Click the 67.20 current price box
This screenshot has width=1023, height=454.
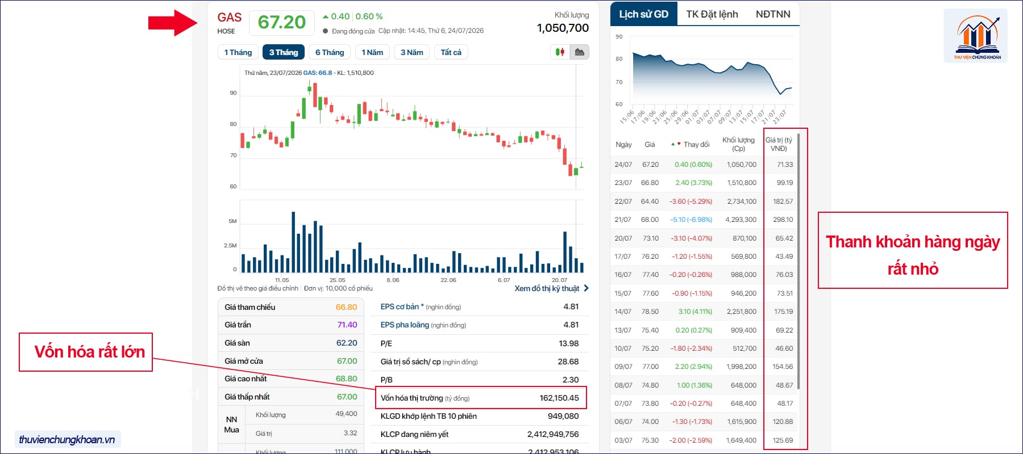click(282, 22)
